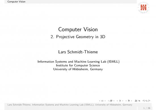Click the slide rectangle navigation icon
156x110 pixels.
click(x=102, y=101)
